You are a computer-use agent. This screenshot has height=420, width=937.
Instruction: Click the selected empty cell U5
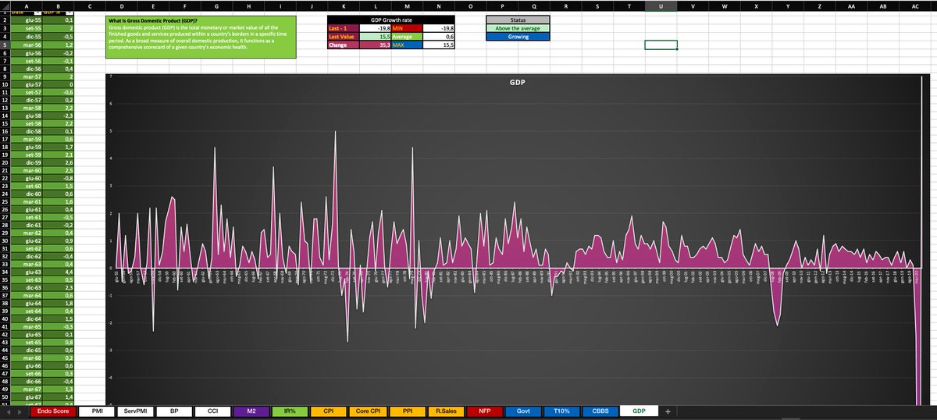pyautogui.click(x=661, y=44)
